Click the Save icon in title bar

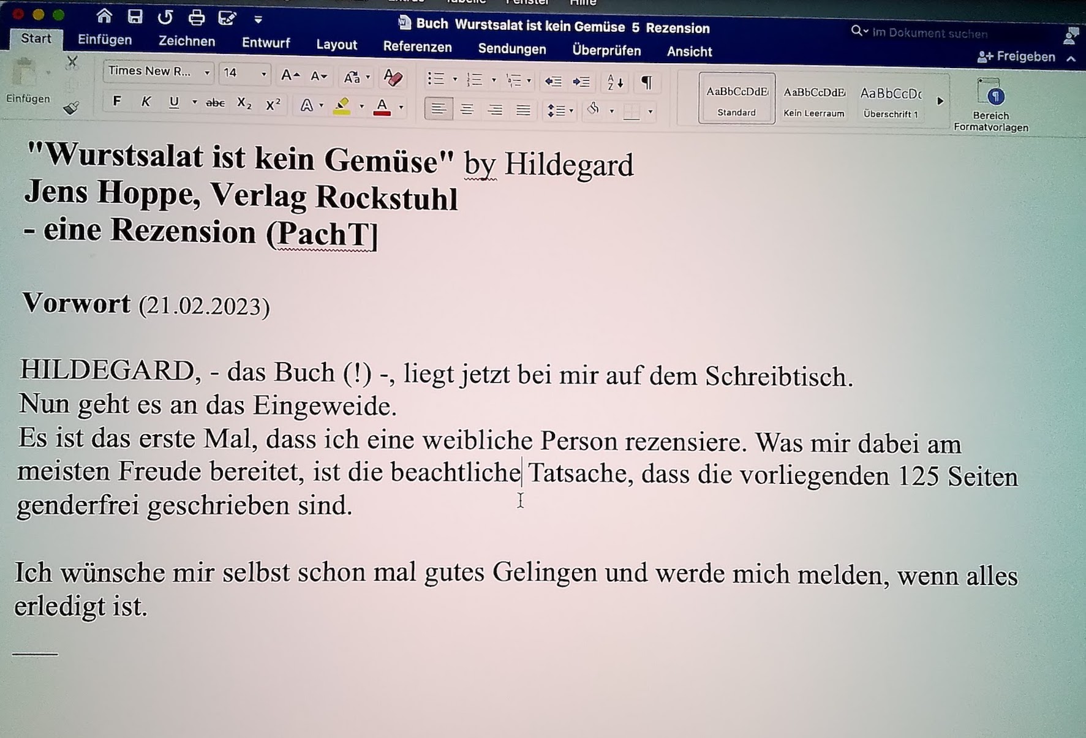135,17
